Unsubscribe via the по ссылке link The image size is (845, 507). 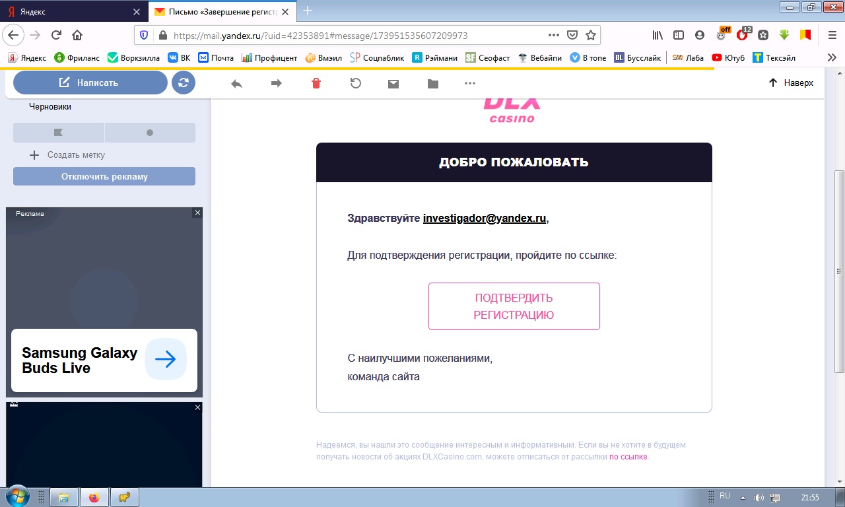point(628,457)
